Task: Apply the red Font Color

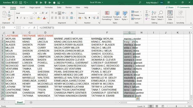Action: pos(44,18)
